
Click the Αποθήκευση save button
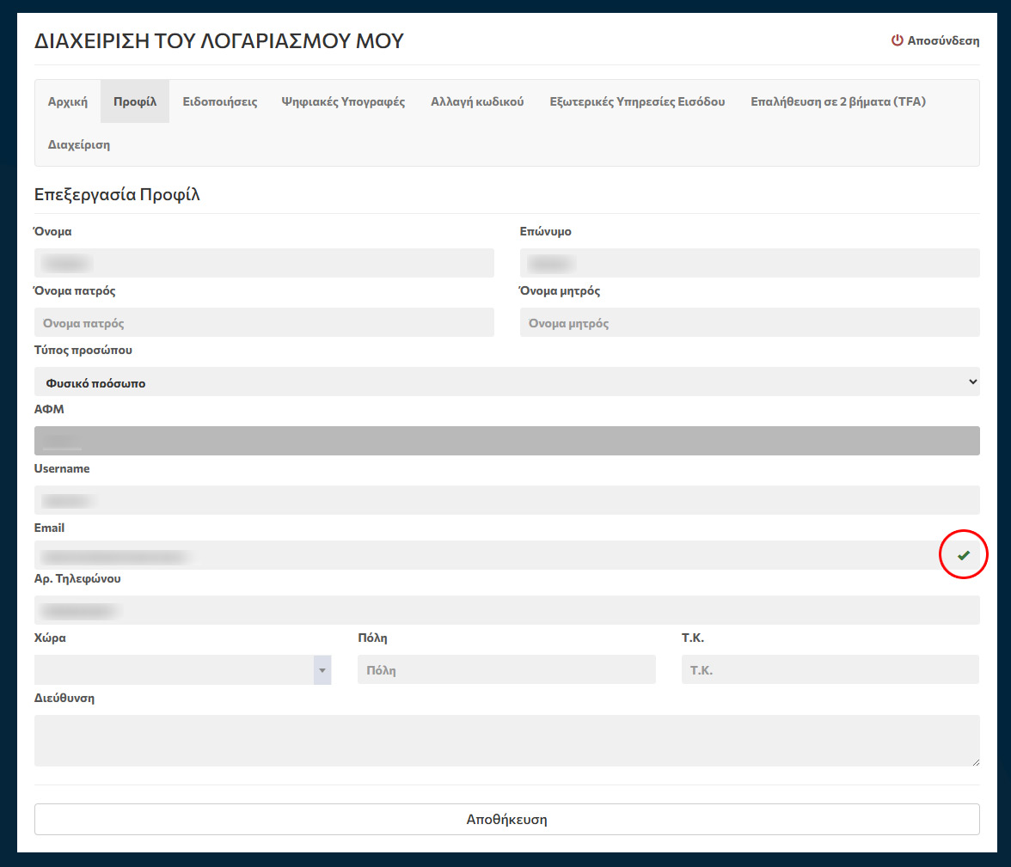(x=507, y=819)
